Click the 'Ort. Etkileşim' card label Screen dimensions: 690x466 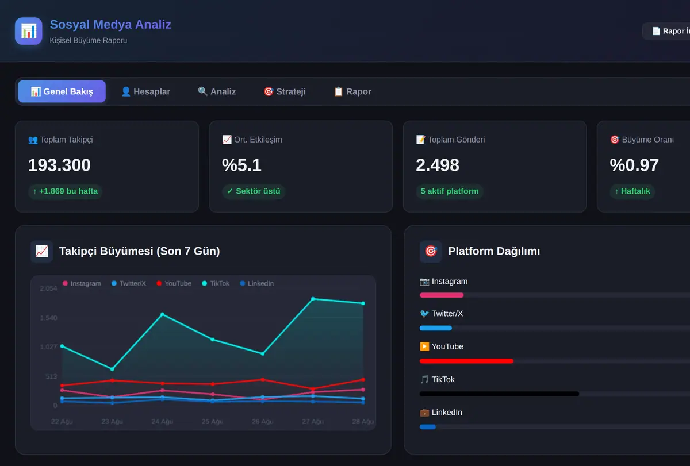(x=252, y=140)
